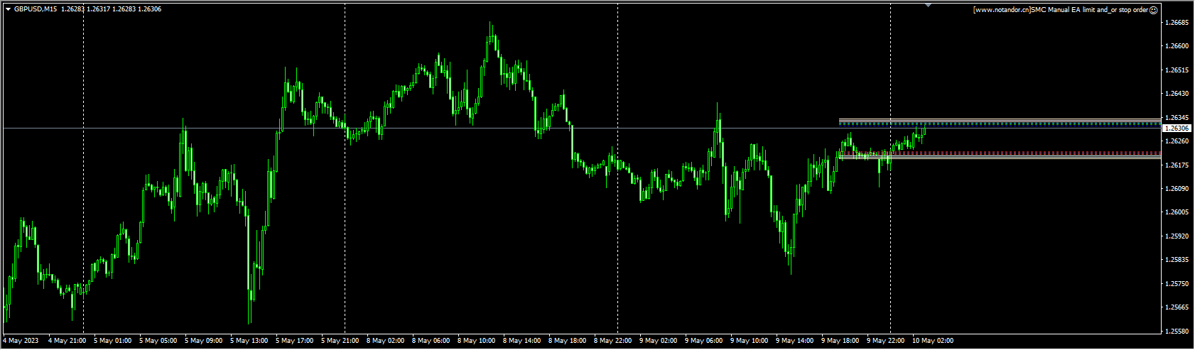
Task: Click the 1.25750 price scale label
Action: pos(1179,284)
